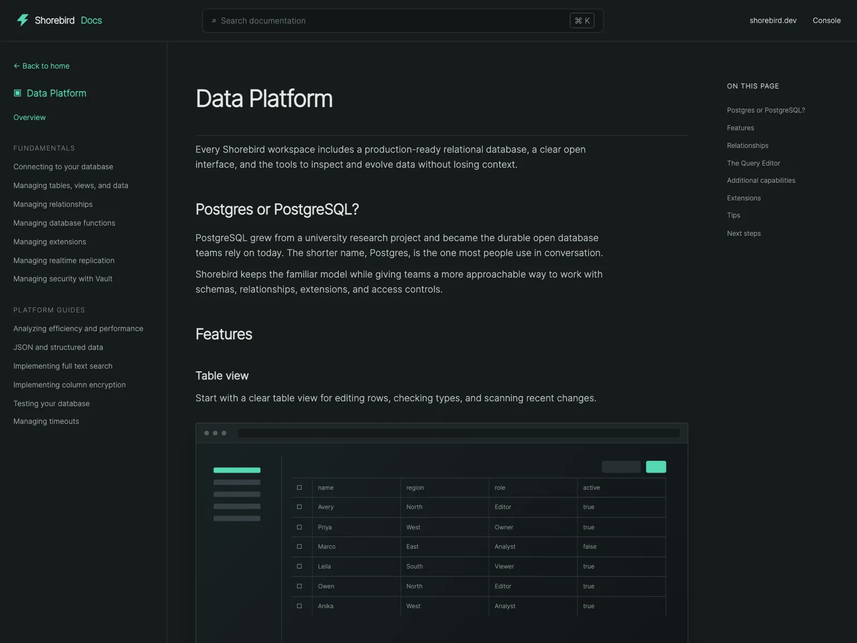Click the ⌘ K shortcut badge
Screen dimensions: 857x643
(582, 21)
